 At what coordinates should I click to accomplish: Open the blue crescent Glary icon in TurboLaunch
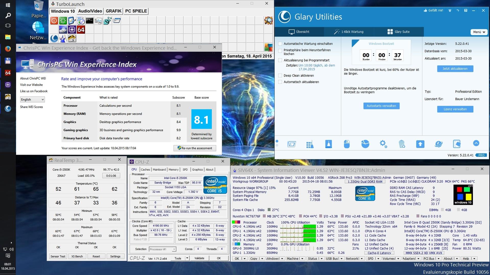(x=54, y=38)
